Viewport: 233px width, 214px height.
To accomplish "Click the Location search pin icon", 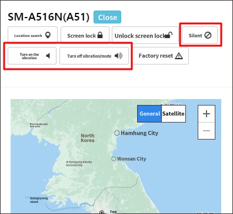I will point(48,35).
